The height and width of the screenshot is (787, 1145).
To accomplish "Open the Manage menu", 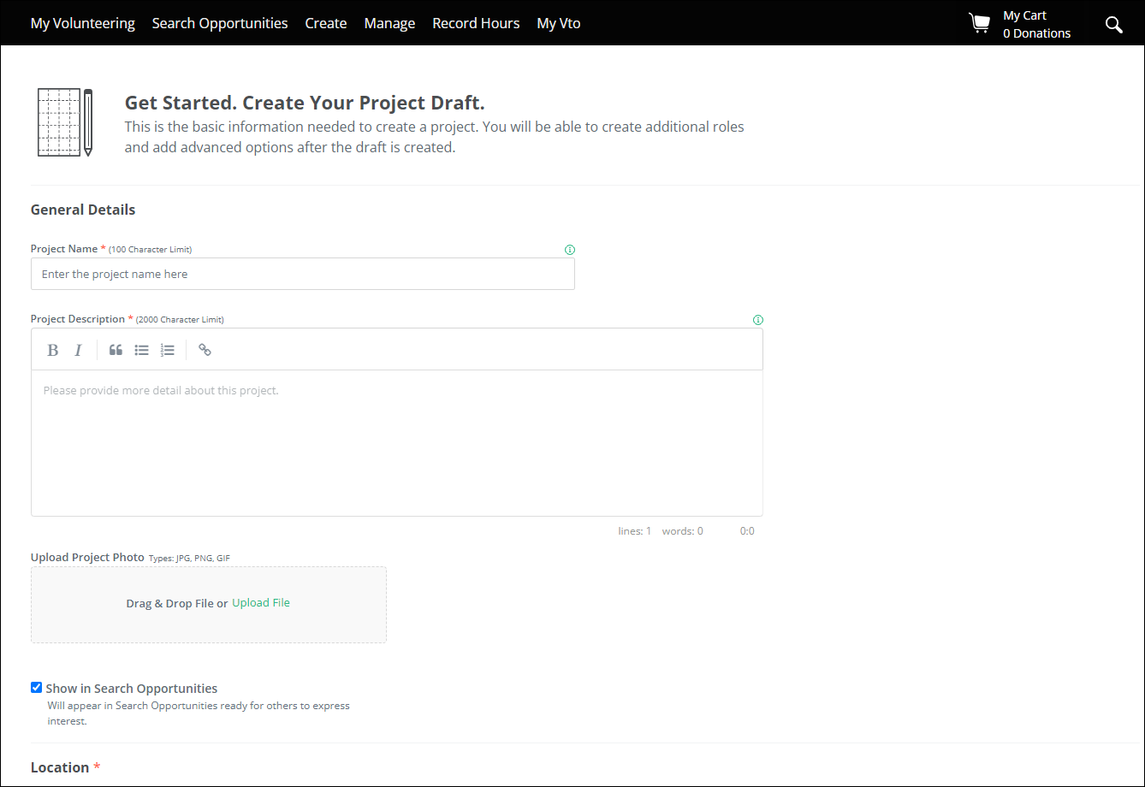I will [x=389, y=23].
